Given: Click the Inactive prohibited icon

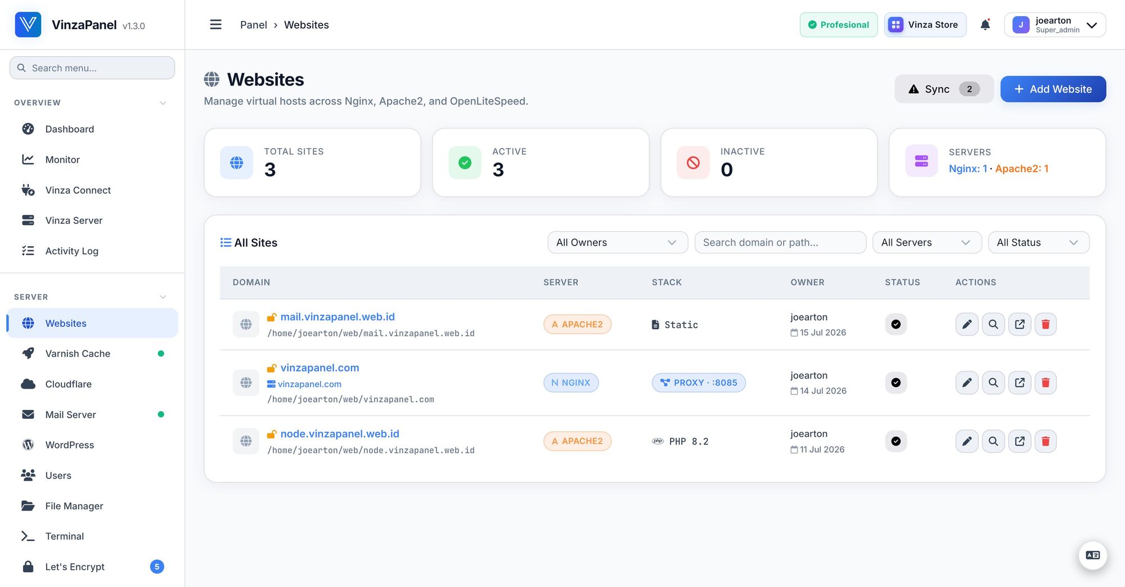Looking at the screenshot, I should (693, 162).
